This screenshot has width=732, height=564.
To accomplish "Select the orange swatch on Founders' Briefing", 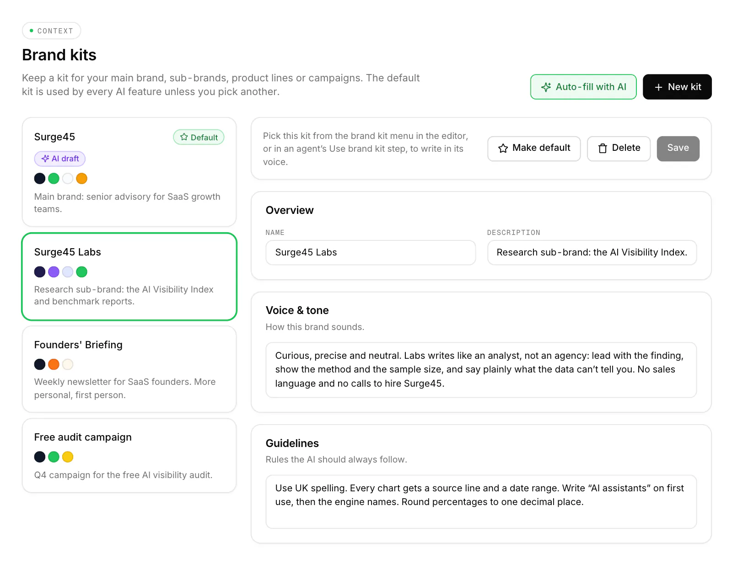I will point(54,364).
